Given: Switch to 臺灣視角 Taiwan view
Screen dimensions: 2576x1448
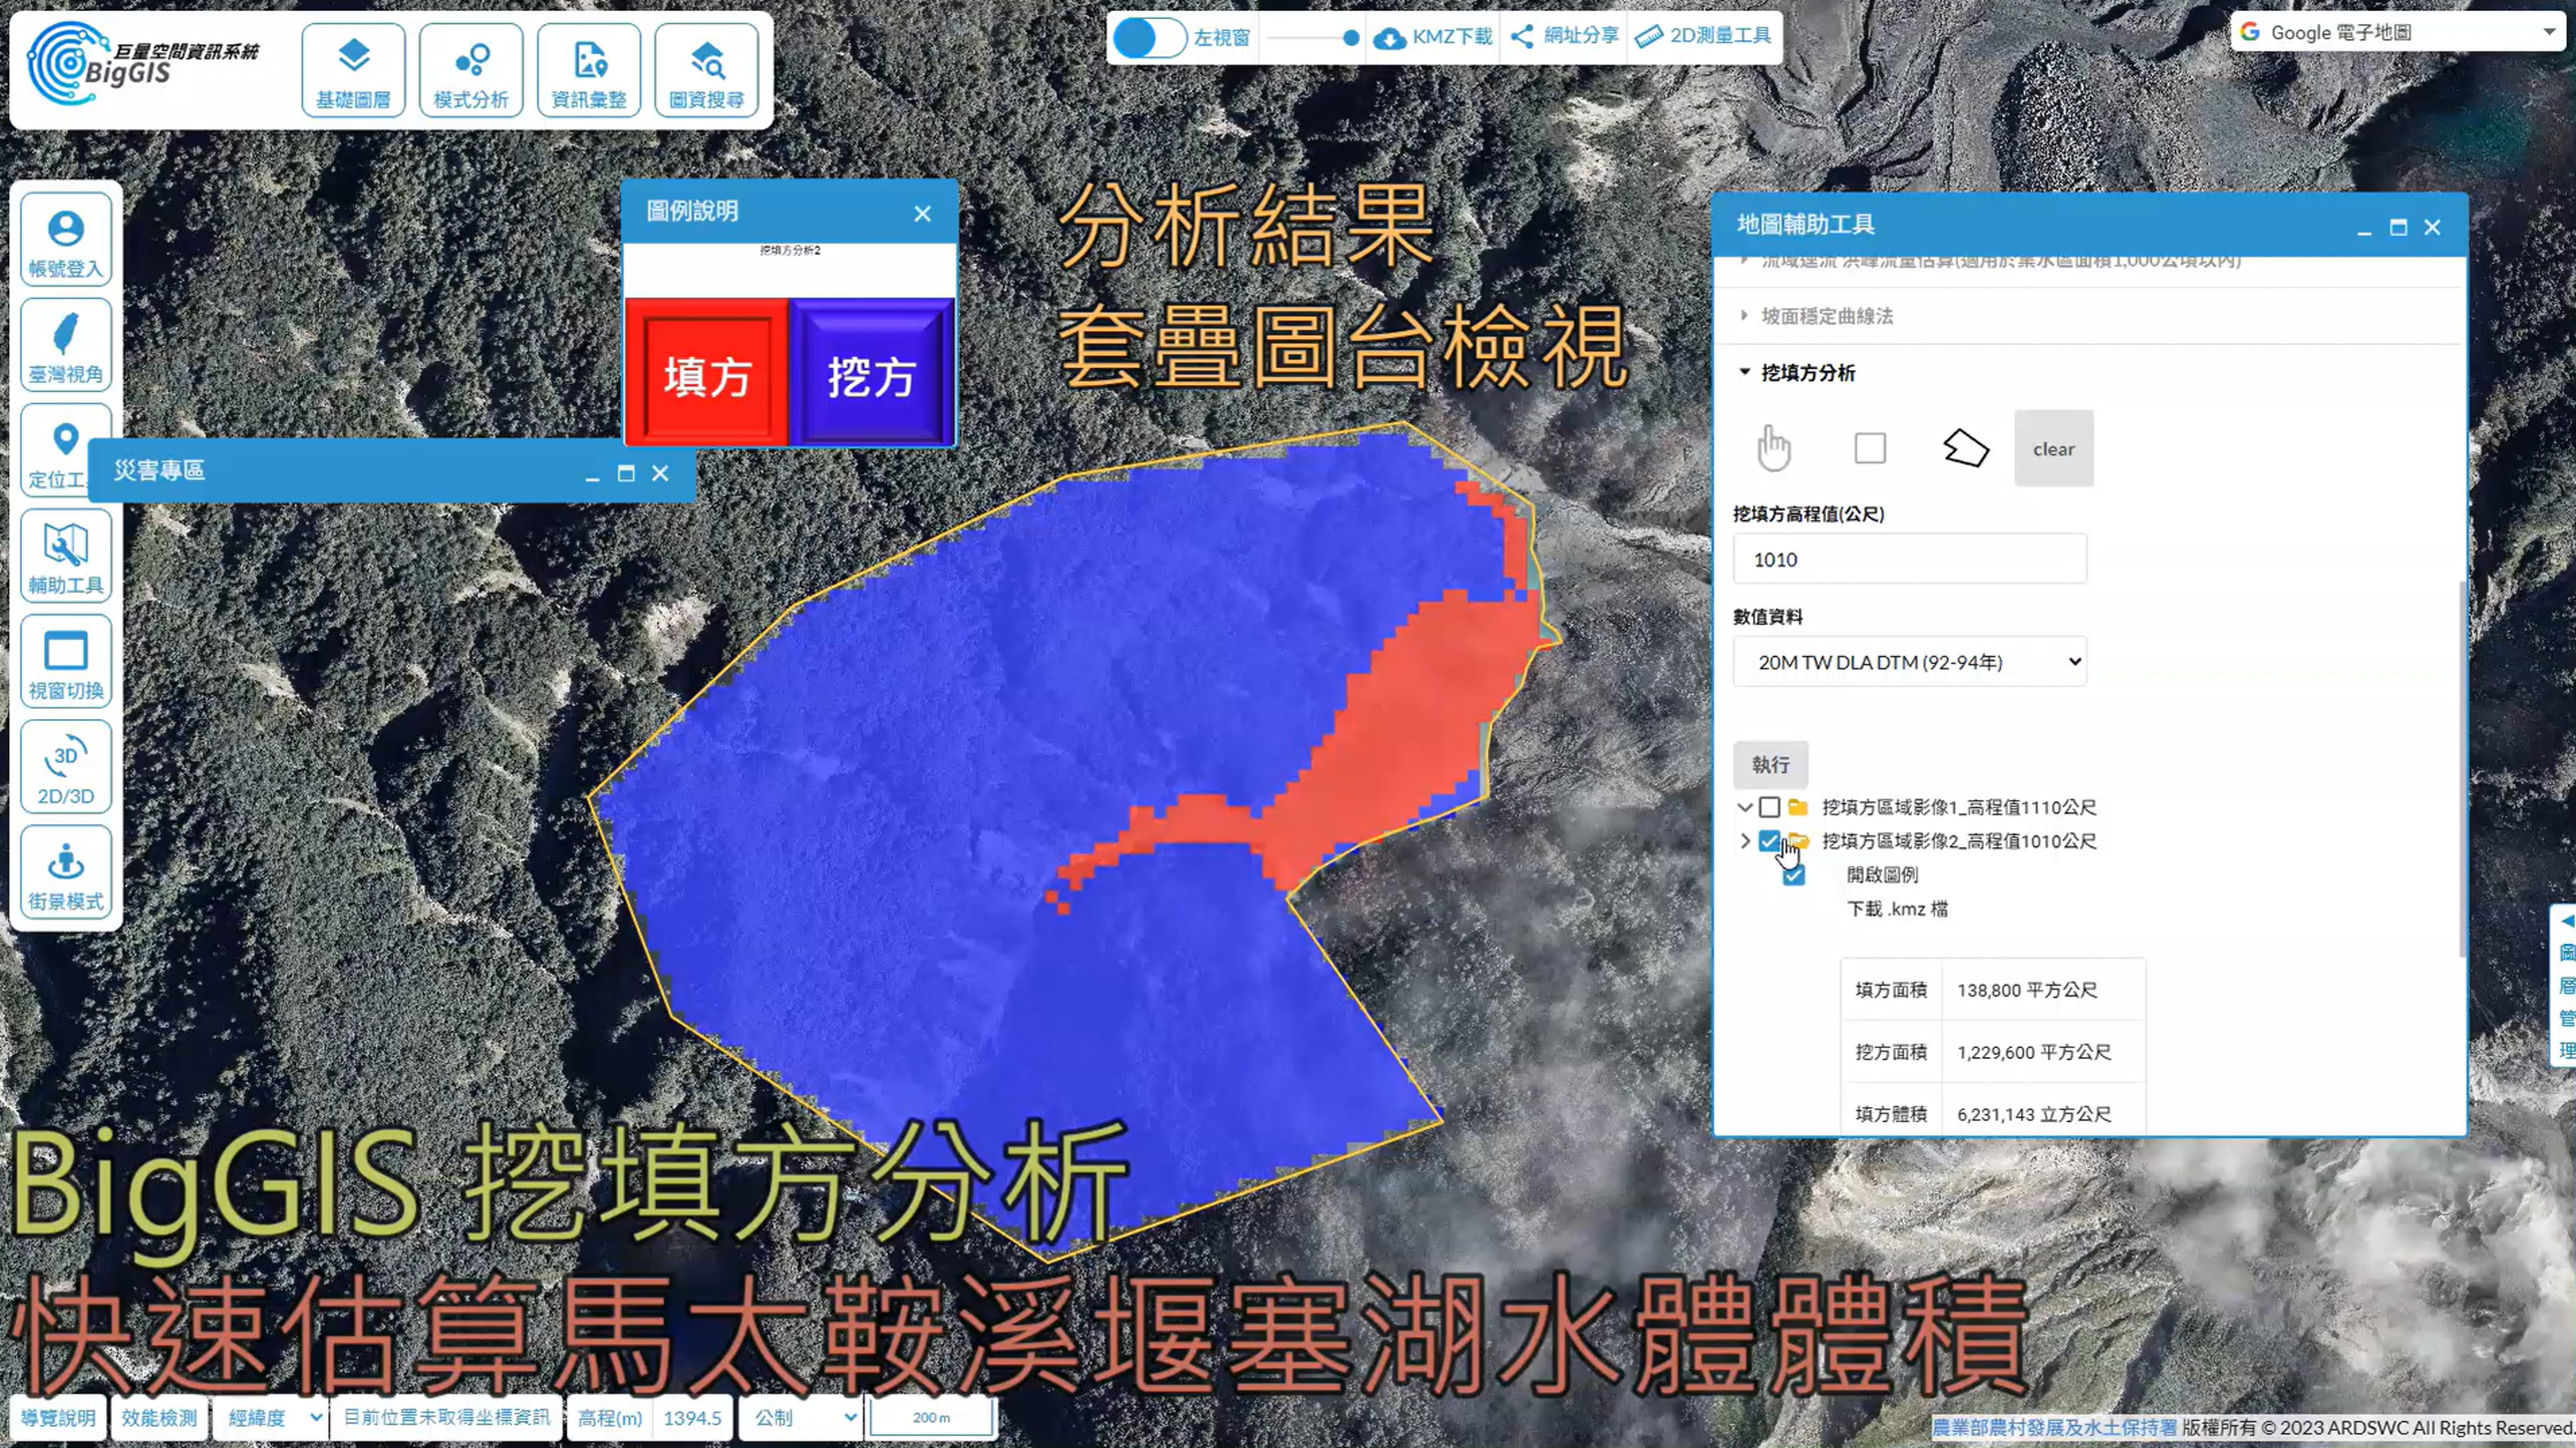Looking at the screenshot, I should pos(66,347).
